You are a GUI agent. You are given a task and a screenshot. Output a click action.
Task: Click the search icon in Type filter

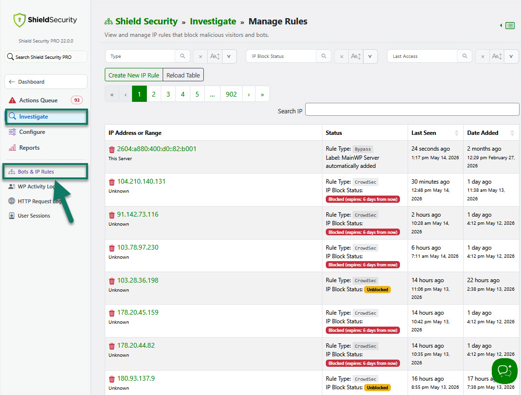click(x=182, y=56)
